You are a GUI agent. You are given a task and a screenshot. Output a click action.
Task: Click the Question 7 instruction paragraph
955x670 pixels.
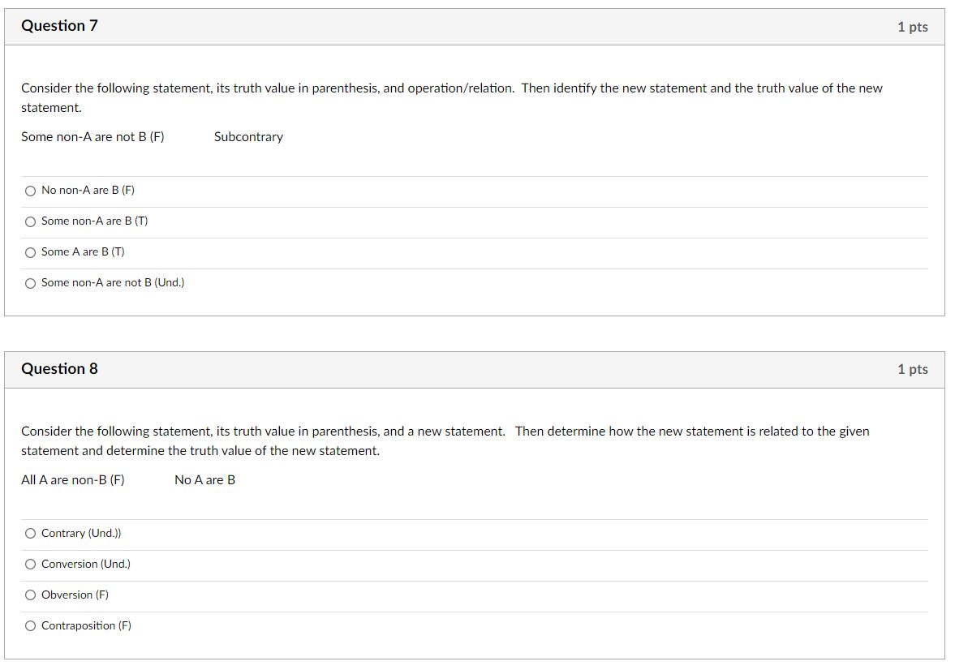pyautogui.click(x=452, y=97)
